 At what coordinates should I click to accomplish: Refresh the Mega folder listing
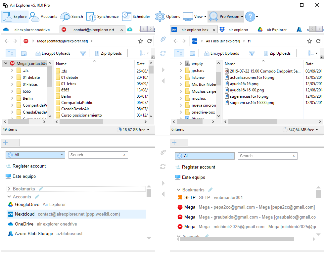point(150,41)
